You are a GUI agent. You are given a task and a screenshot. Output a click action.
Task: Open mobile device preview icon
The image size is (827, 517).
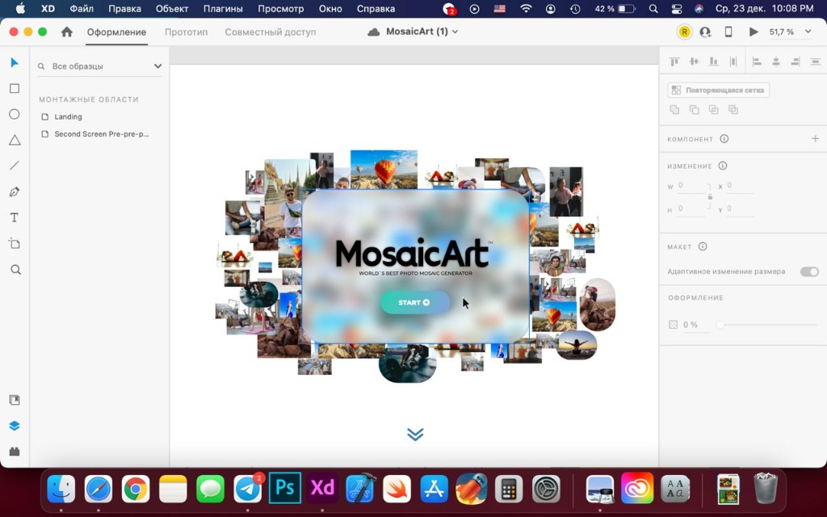pos(728,32)
